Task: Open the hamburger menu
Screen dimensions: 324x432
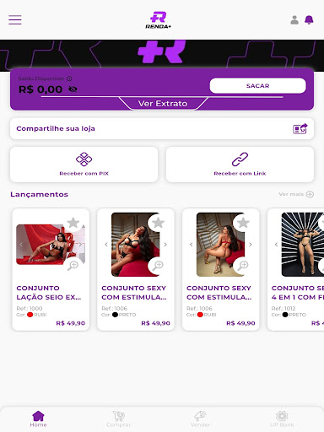Action: [15, 20]
